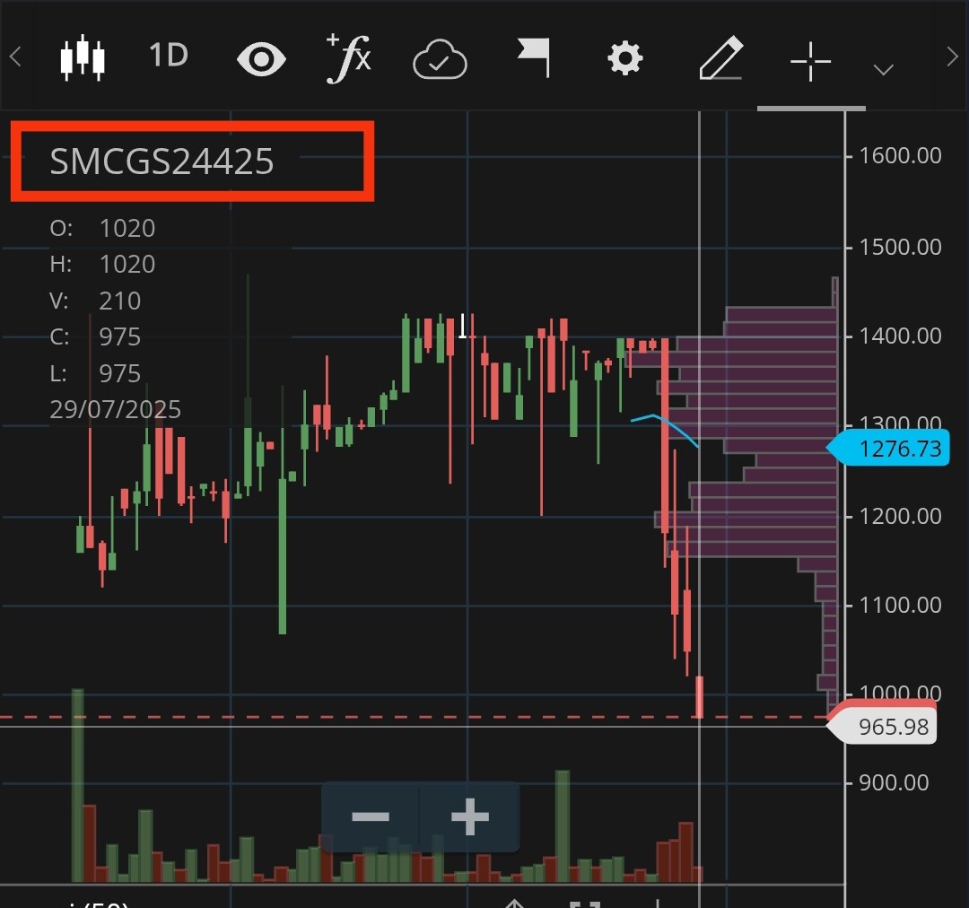Select the last red candle near 975
The image size is (969, 908).
700,696
